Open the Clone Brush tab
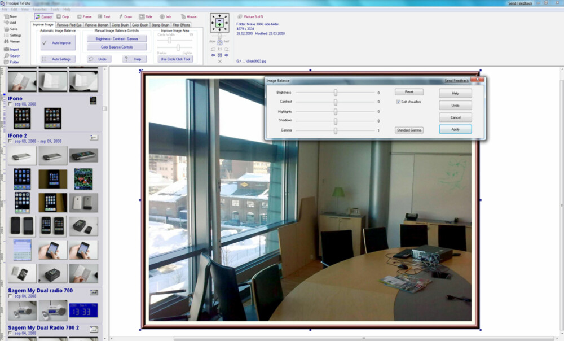Image resolution: width=564 pixels, height=341 pixels. tap(120, 25)
